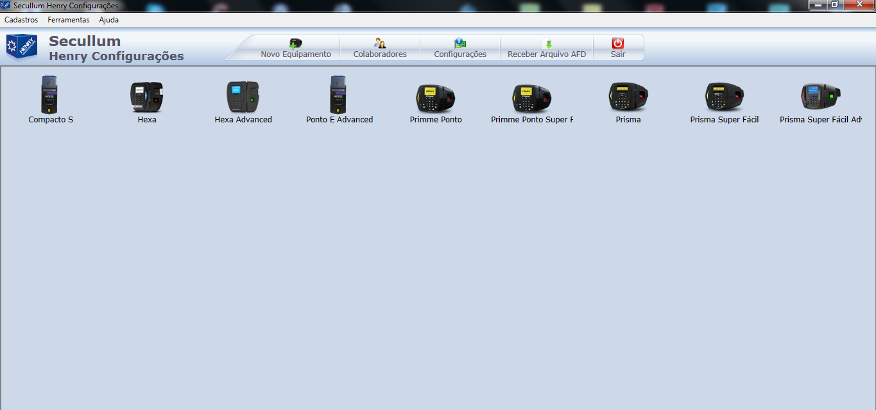Open the Primme Ponto equipment icon

[x=436, y=98]
